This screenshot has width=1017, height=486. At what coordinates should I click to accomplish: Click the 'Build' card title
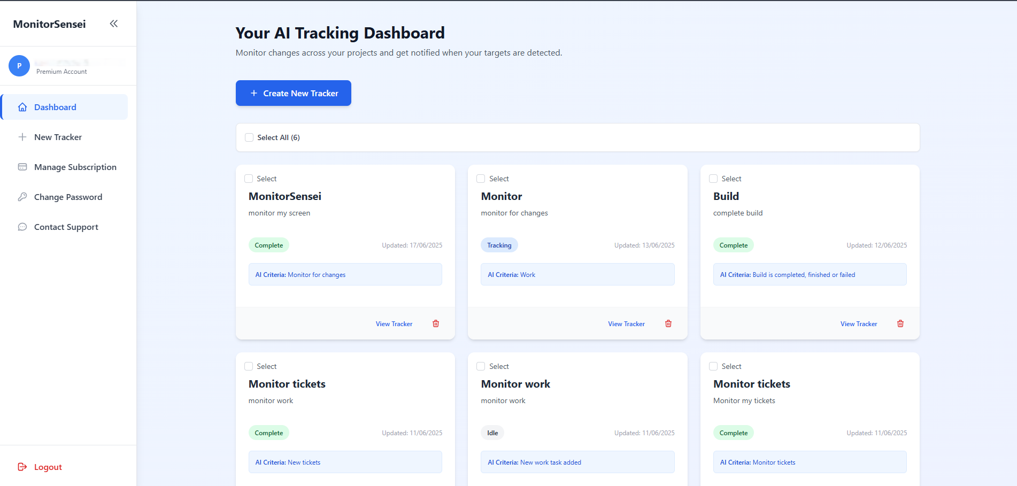click(x=726, y=196)
